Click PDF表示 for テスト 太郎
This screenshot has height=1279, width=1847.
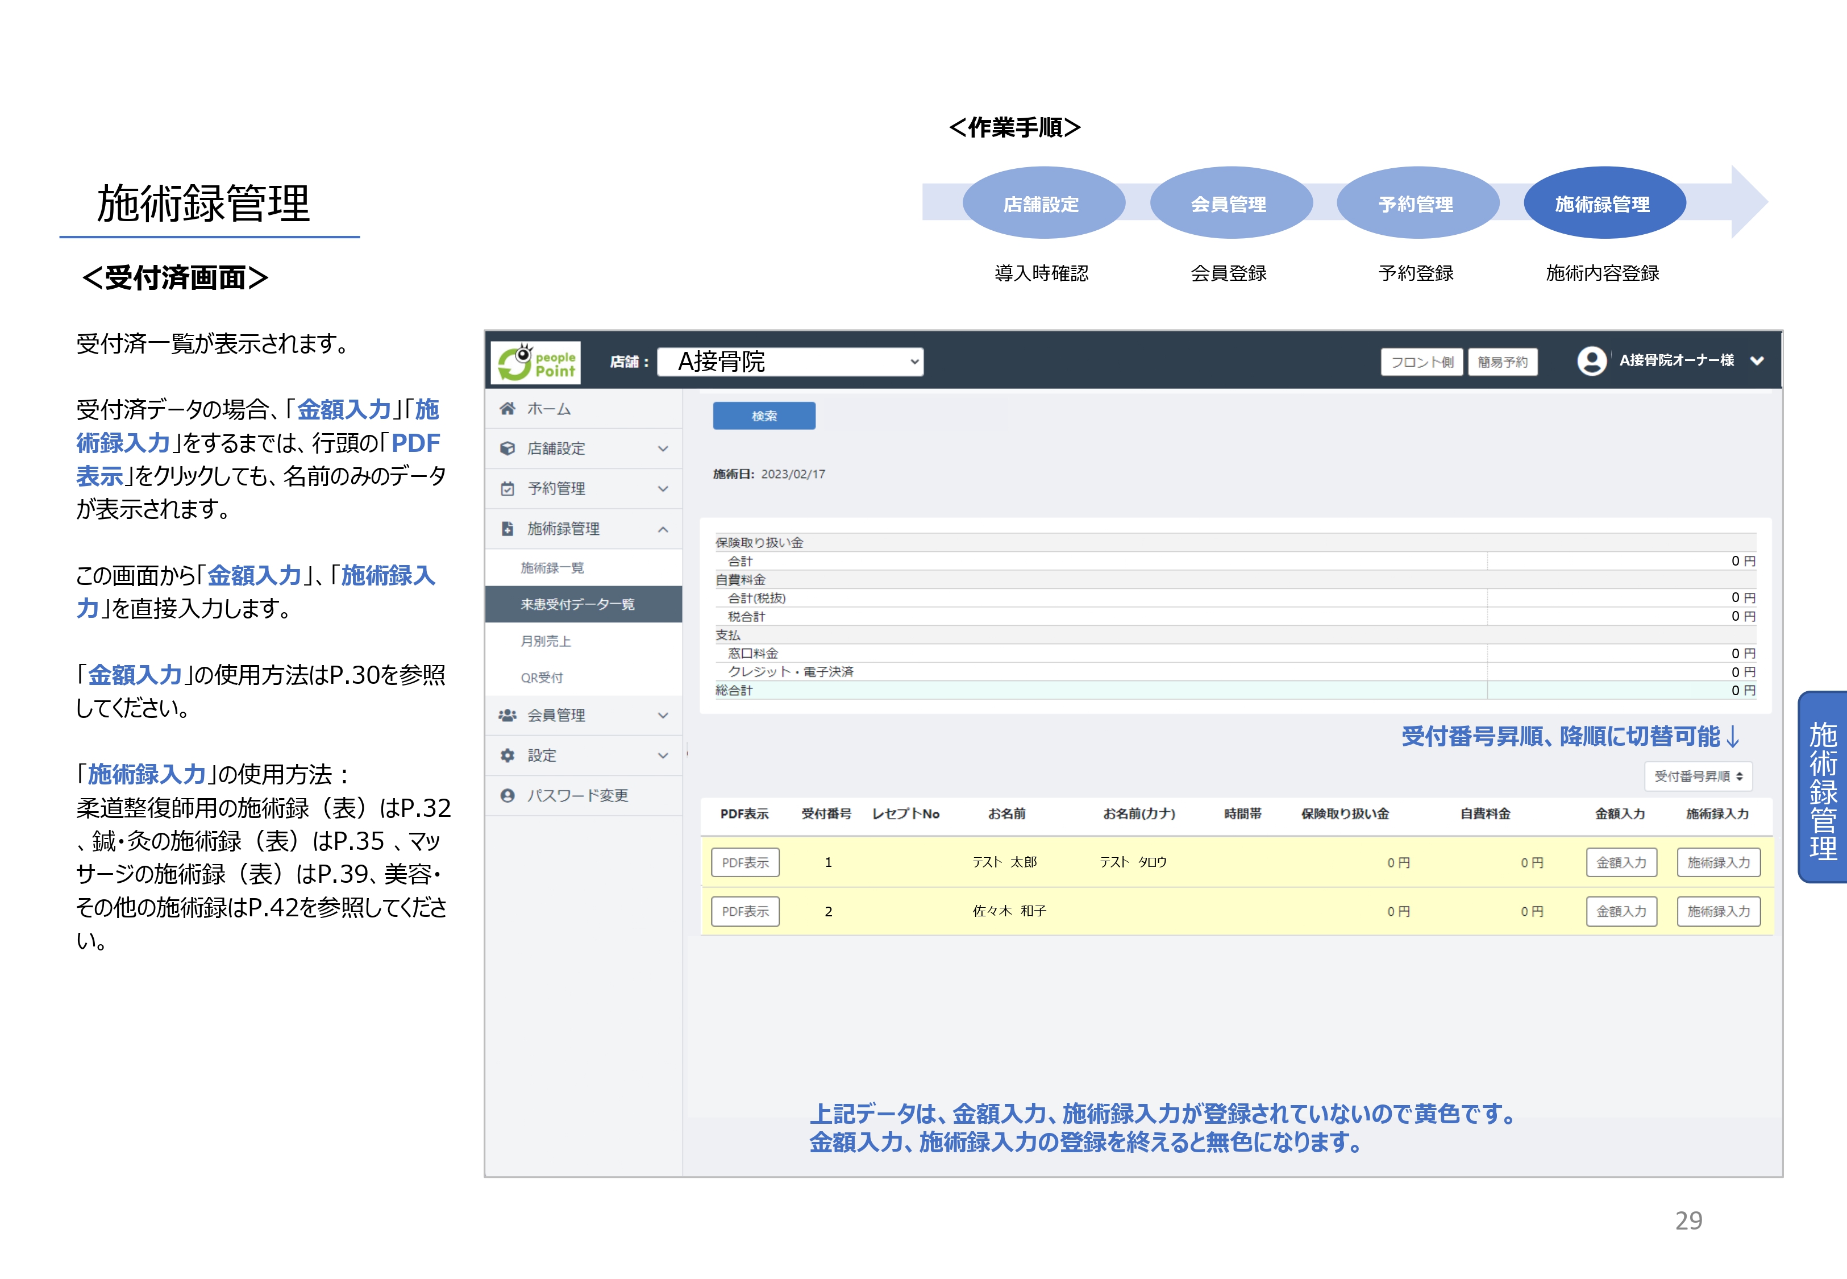745,862
